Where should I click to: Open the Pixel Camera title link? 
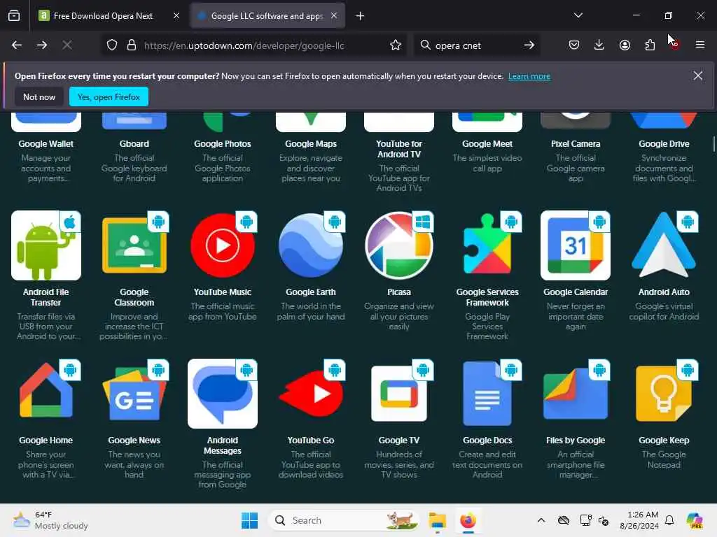pyautogui.click(x=576, y=144)
